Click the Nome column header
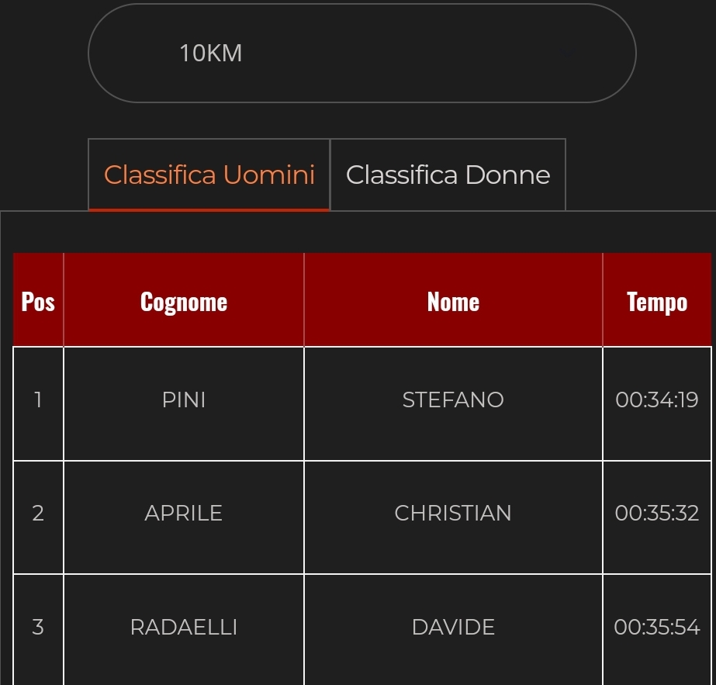716x685 pixels. pos(453,301)
